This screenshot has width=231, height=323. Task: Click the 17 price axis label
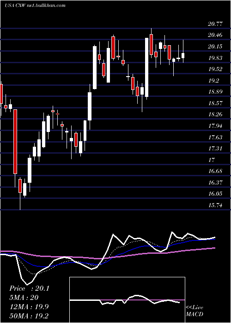212,160
